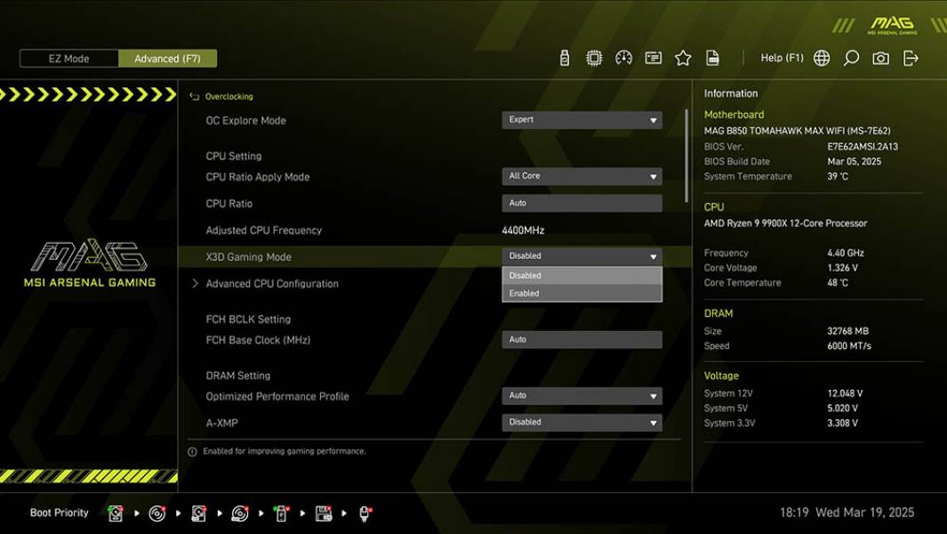Click A-XMP label
This screenshot has height=534, width=947.
pyautogui.click(x=221, y=424)
